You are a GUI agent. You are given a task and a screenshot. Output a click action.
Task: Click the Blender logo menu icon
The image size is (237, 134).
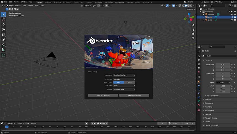(2, 2)
